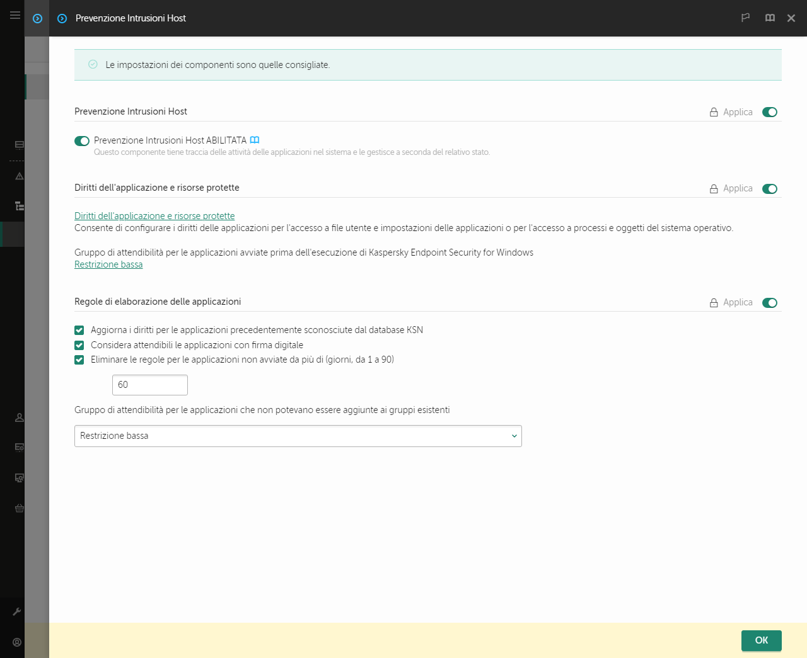Toggle off Prevenzione Intrusioni Host ABILITATA switch
Screen dimensions: 807x658
click(82, 140)
